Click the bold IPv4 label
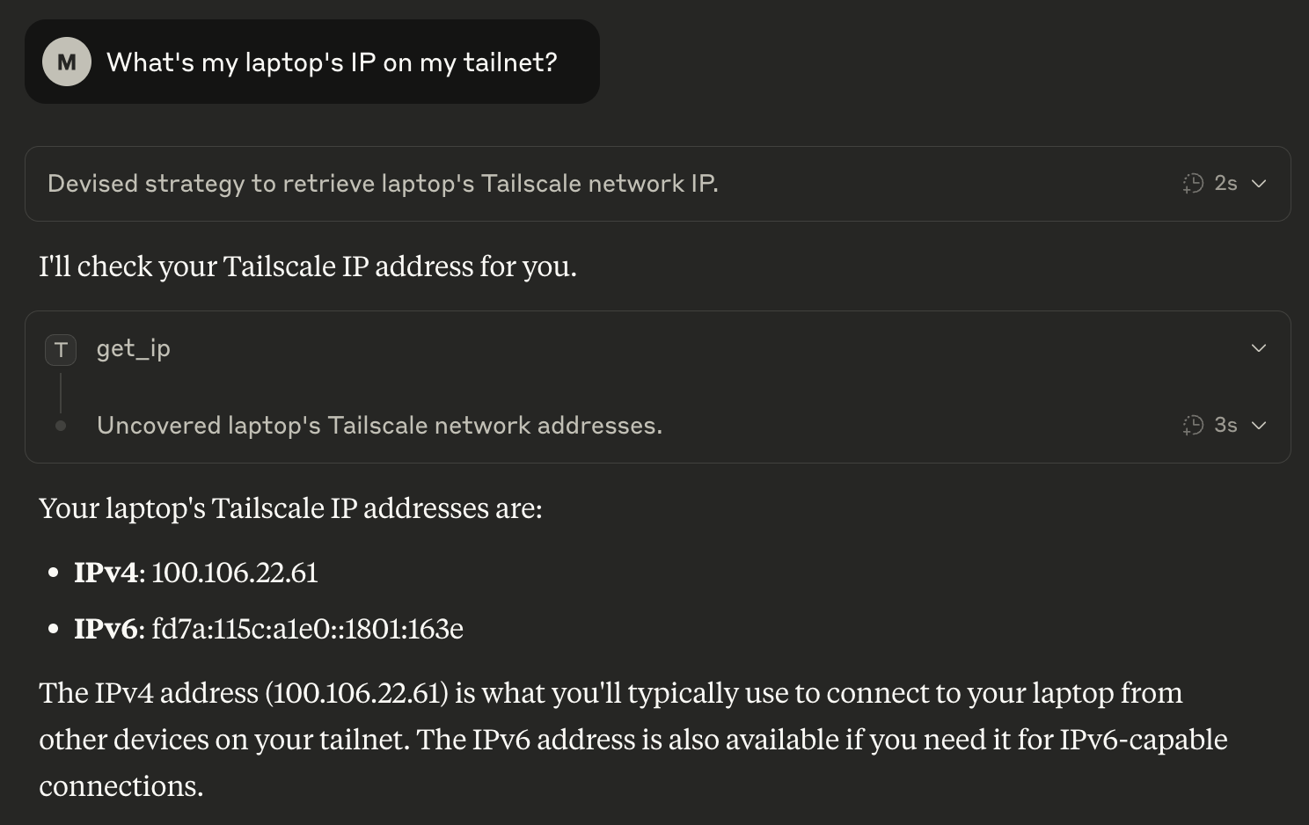 (106, 573)
